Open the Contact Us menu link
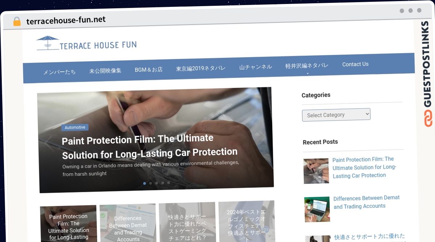Viewport: 435px width, 242px height. click(355, 64)
